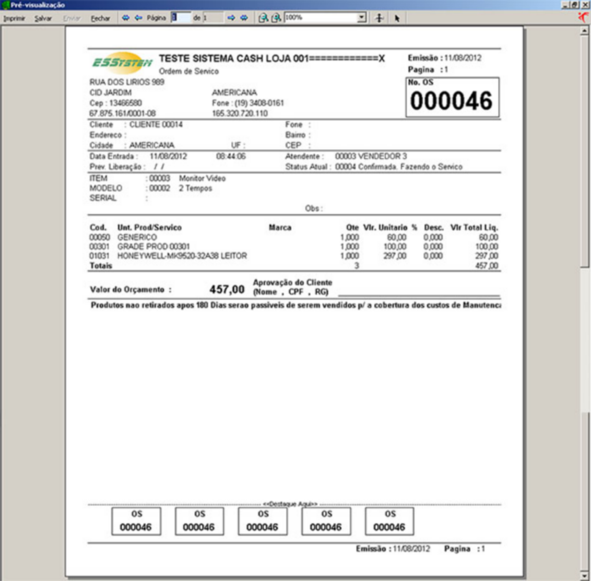Click the ESSystem logo on the report
Screen dimensions: 591x581
tap(122, 63)
